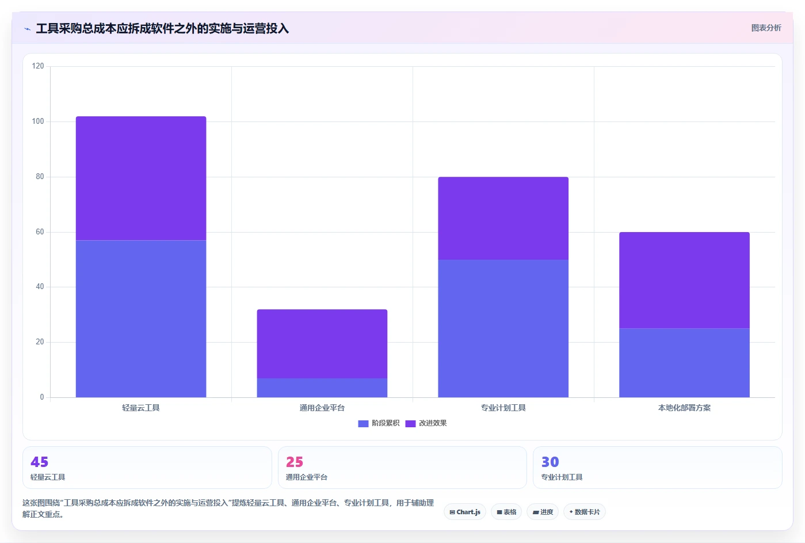Click the y-axis value 80
This screenshot has height=543, width=805.
tap(40, 177)
